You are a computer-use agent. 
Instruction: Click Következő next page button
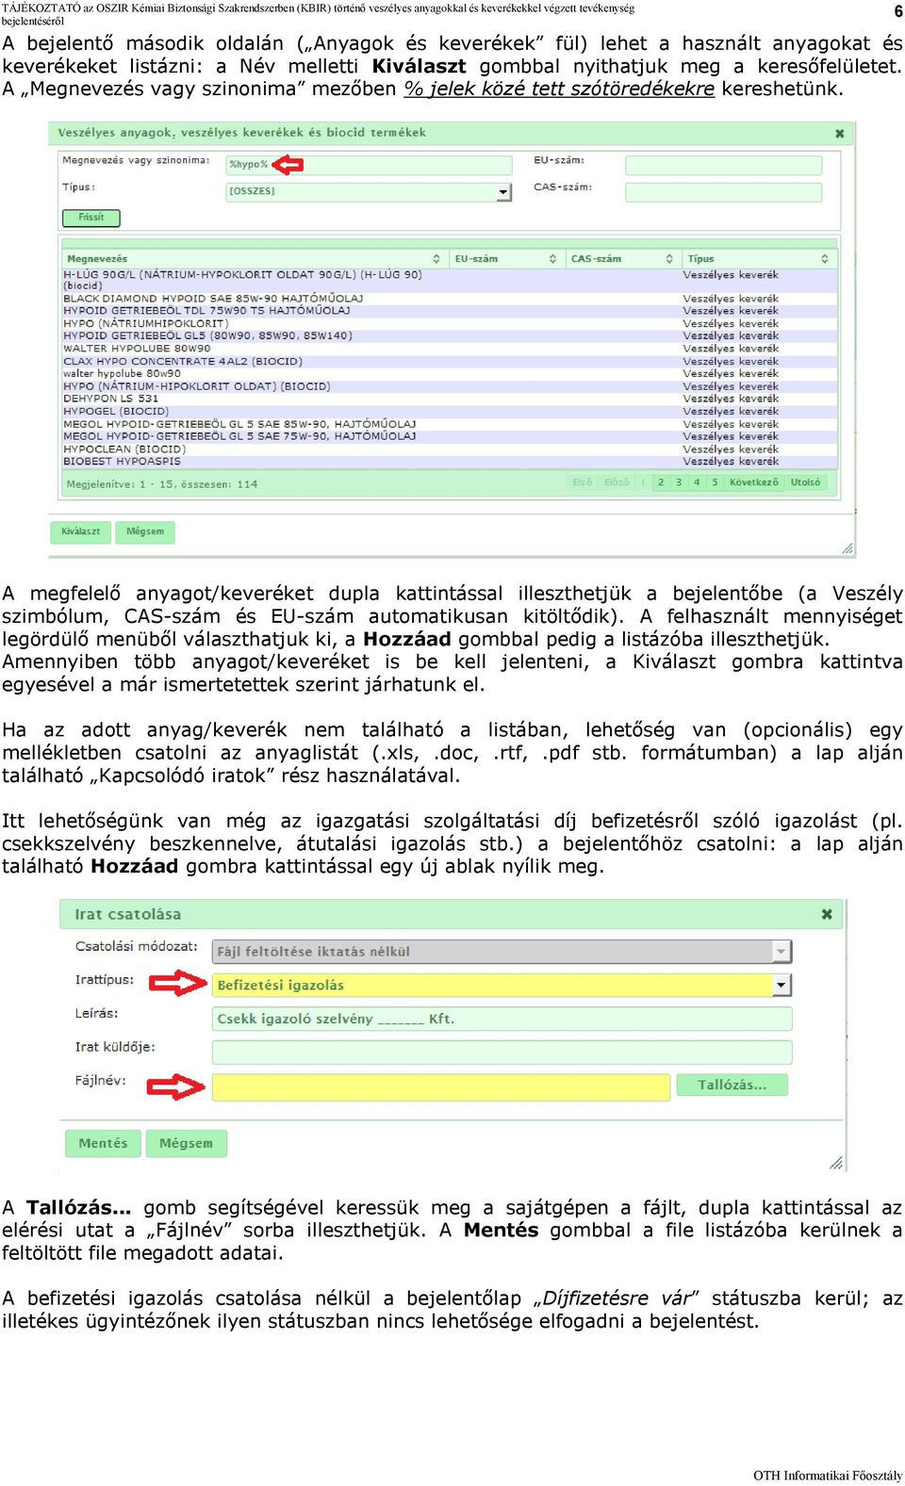pyautogui.click(x=754, y=482)
